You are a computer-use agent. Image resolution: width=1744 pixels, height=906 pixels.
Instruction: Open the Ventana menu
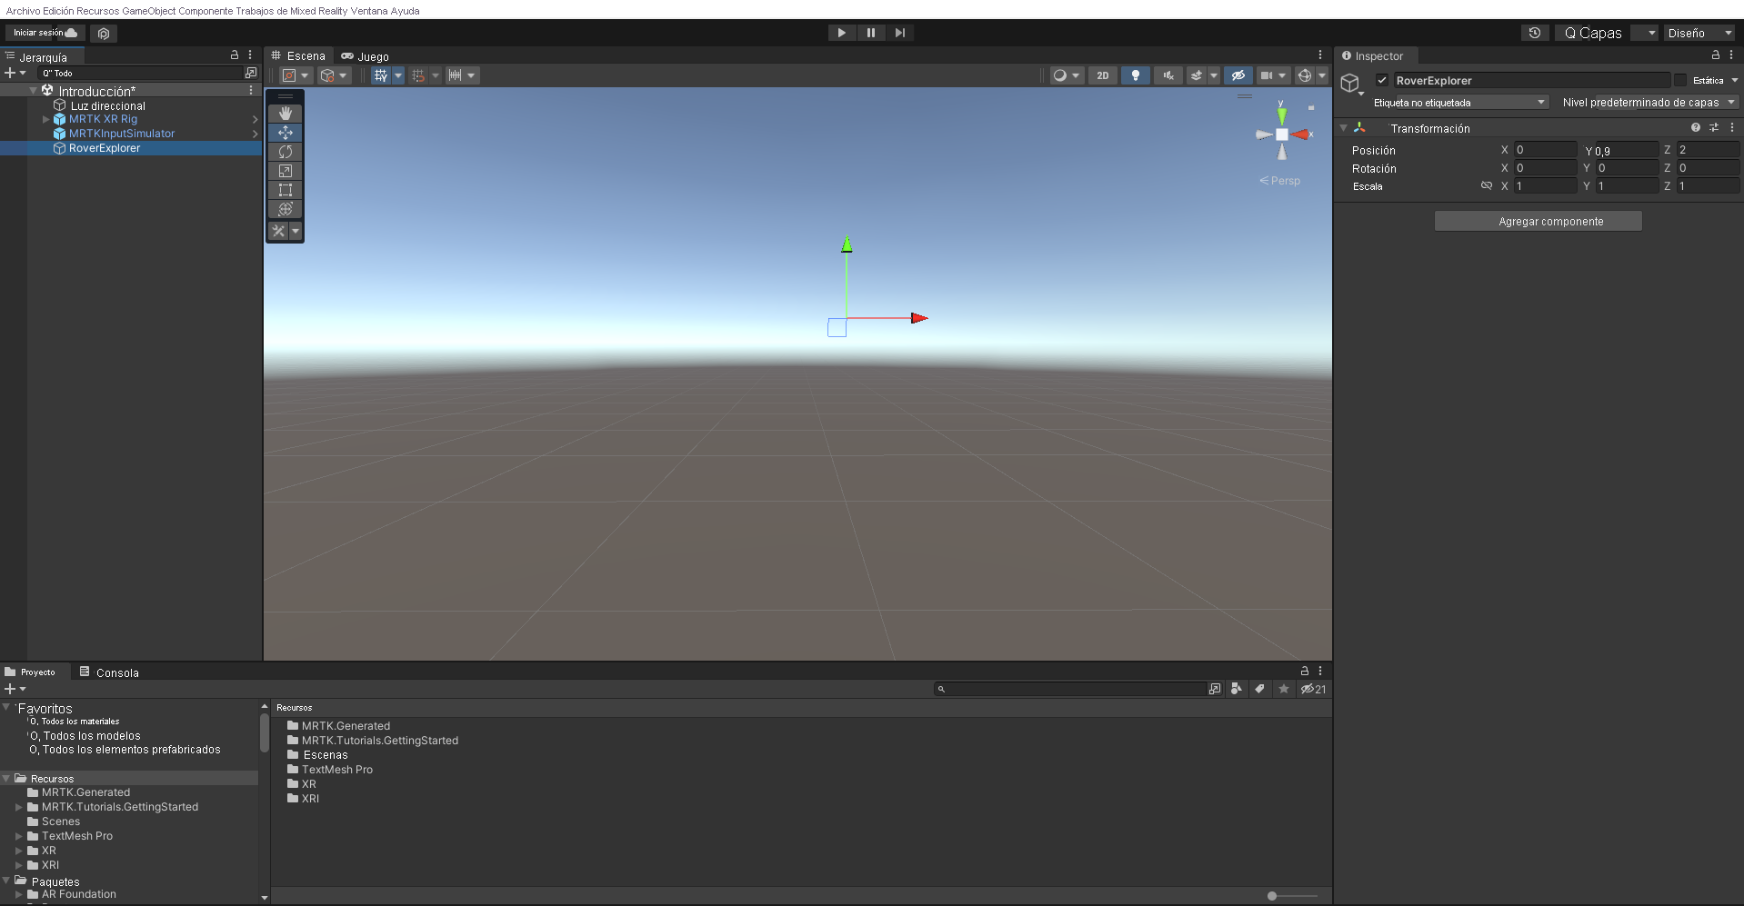coord(369,11)
